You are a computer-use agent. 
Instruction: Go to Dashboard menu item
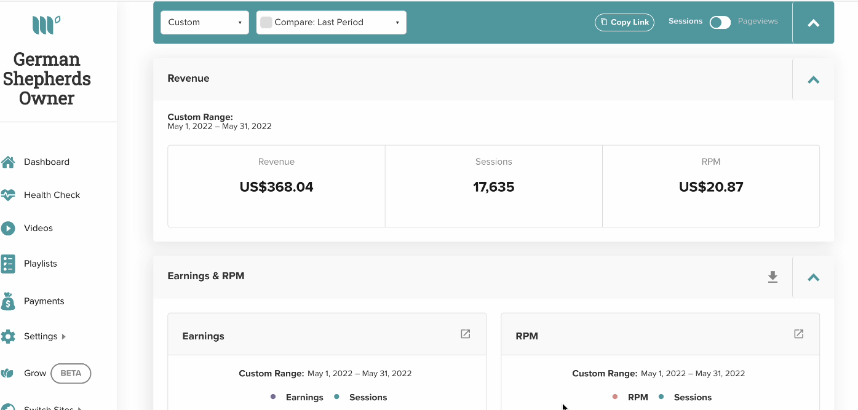pos(47,162)
